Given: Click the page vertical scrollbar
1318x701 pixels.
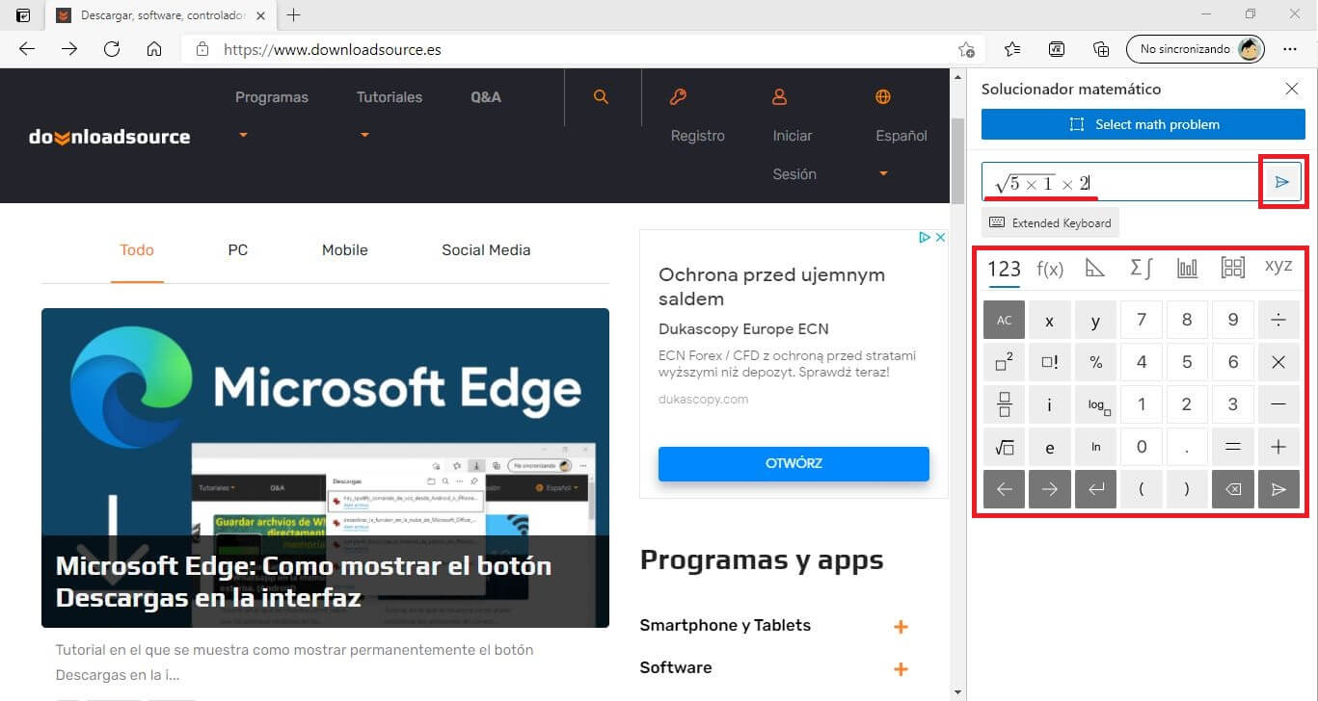Looking at the screenshot, I should click(957, 161).
